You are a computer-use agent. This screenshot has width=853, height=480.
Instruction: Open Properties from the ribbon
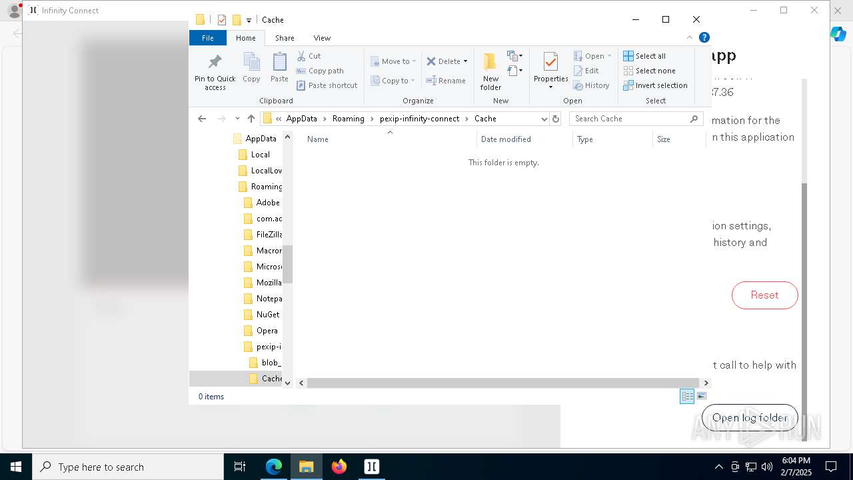(550, 71)
